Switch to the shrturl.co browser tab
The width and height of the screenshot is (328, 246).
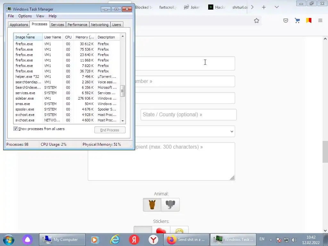pyautogui.click(x=240, y=7)
